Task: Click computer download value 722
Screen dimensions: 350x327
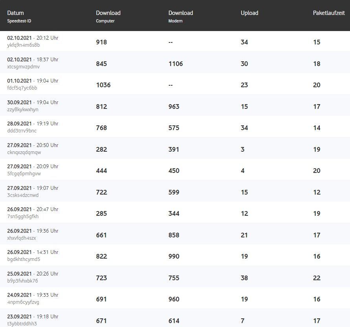Action: (102, 192)
